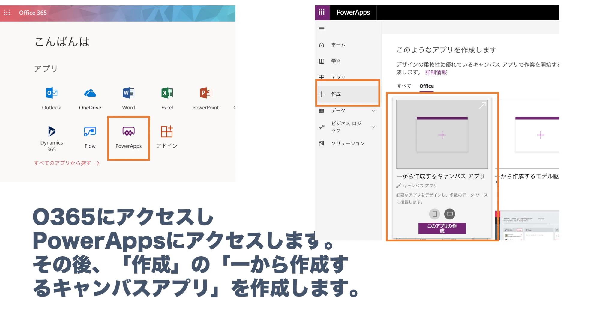Launch the Word app icon
594x334 pixels.
click(x=128, y=93)
